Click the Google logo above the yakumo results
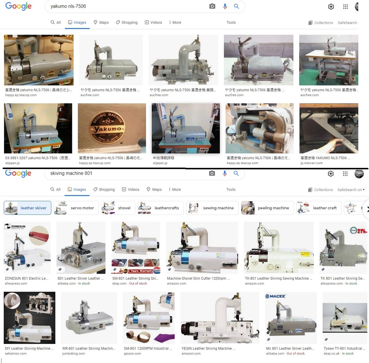This screenshot has width=369, height=363. coord(18,6)
